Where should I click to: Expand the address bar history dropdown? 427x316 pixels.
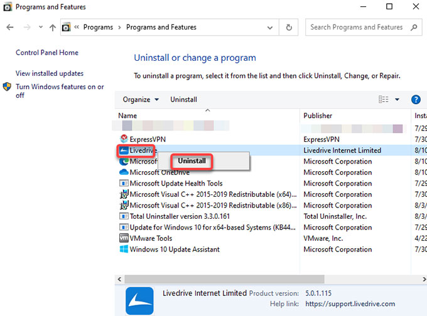click(x=270, y=28)
